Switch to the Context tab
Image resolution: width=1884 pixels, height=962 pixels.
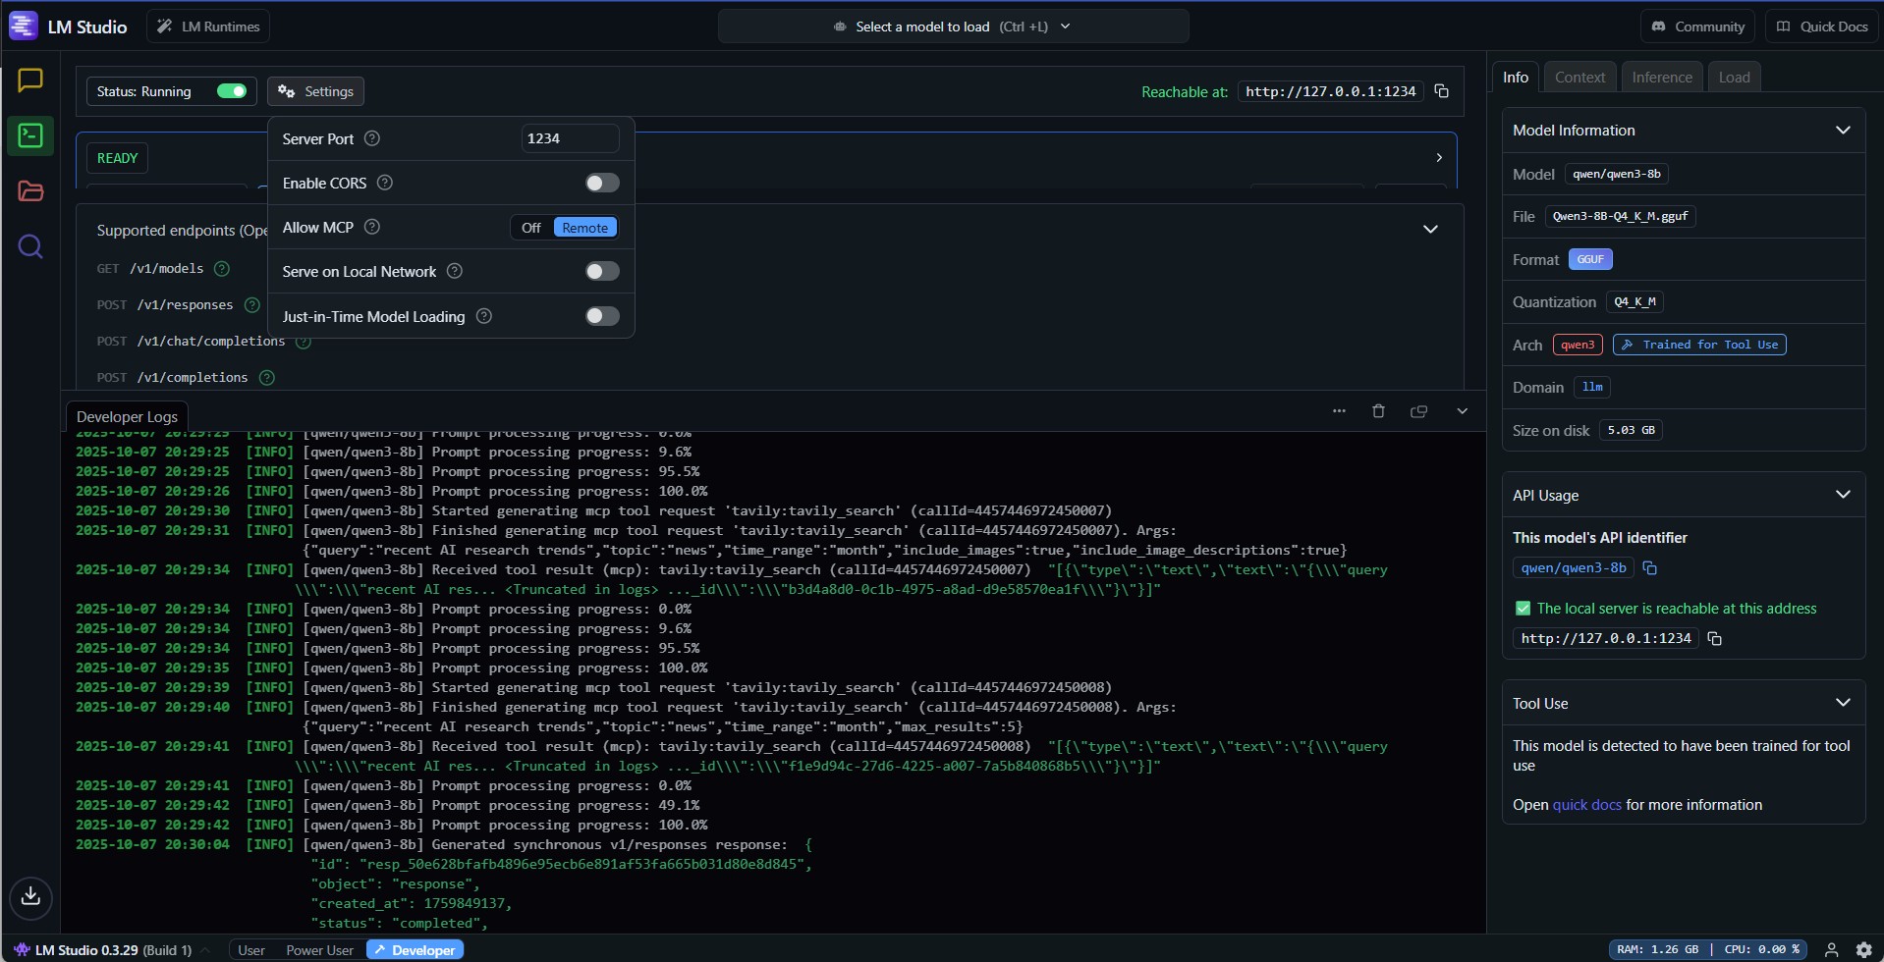click(x=1579, y=76)
